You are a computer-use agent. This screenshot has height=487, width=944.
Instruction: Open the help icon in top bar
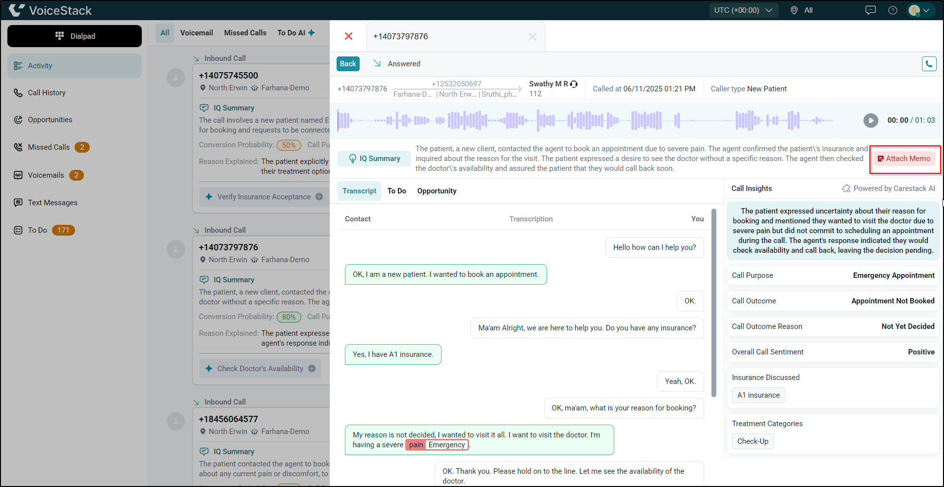pyautogui.click(x=893, y=10)
